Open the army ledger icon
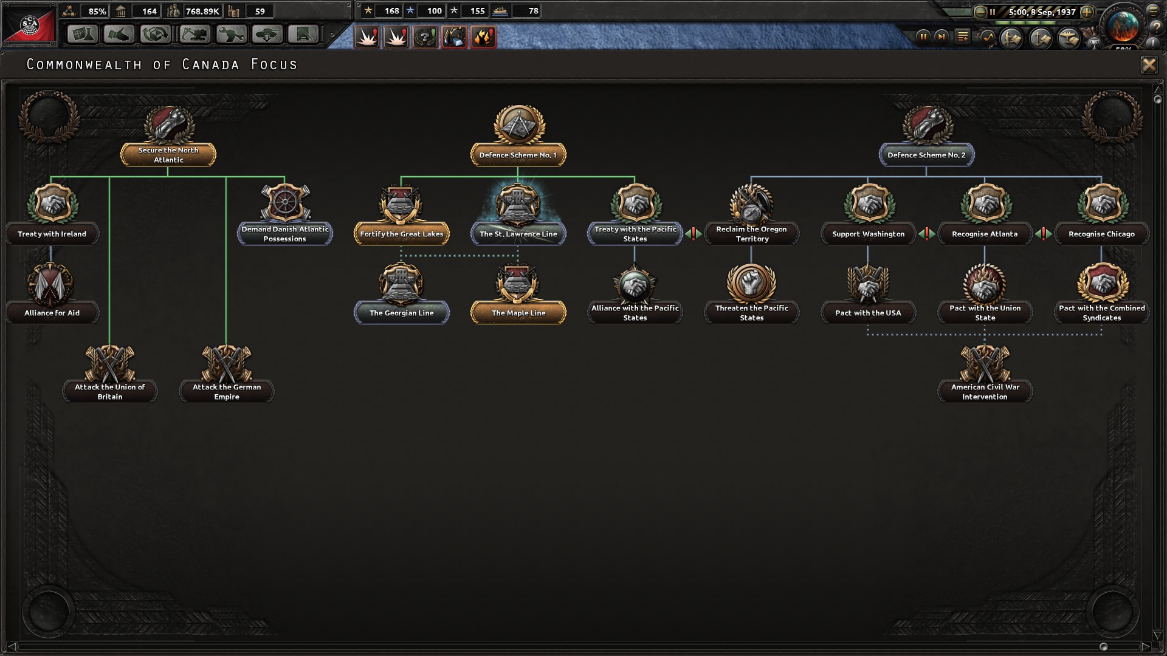 [1011, 38]
